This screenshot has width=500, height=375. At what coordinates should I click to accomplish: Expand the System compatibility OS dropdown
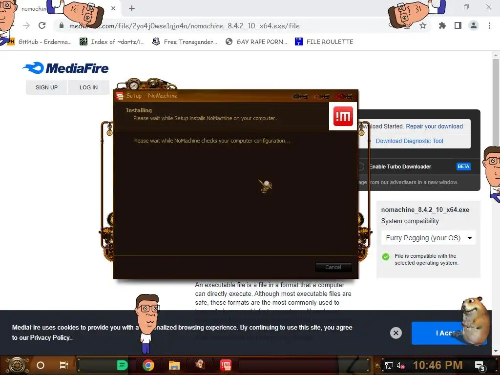point(428,238)
